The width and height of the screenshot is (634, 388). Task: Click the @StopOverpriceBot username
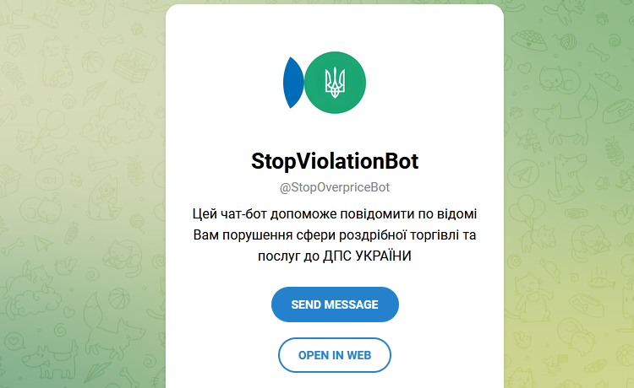335,187
